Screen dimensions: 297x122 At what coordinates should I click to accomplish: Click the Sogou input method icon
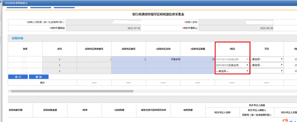pyautogui.click(x=286, y=120)
